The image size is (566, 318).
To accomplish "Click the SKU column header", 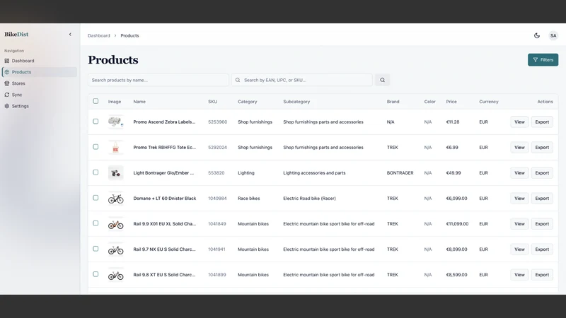I will 213,102.
